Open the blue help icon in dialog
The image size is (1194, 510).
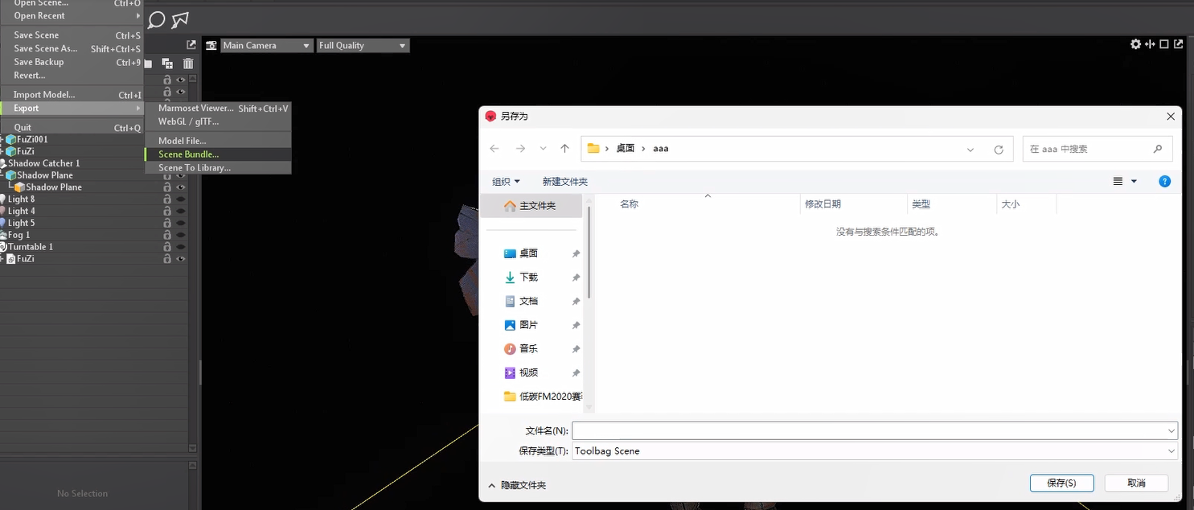pos(1164,182)
